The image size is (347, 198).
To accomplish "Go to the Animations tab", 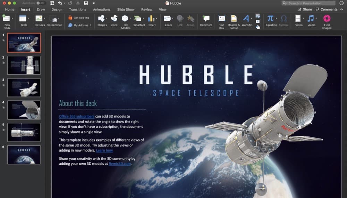I will [102, 9].
